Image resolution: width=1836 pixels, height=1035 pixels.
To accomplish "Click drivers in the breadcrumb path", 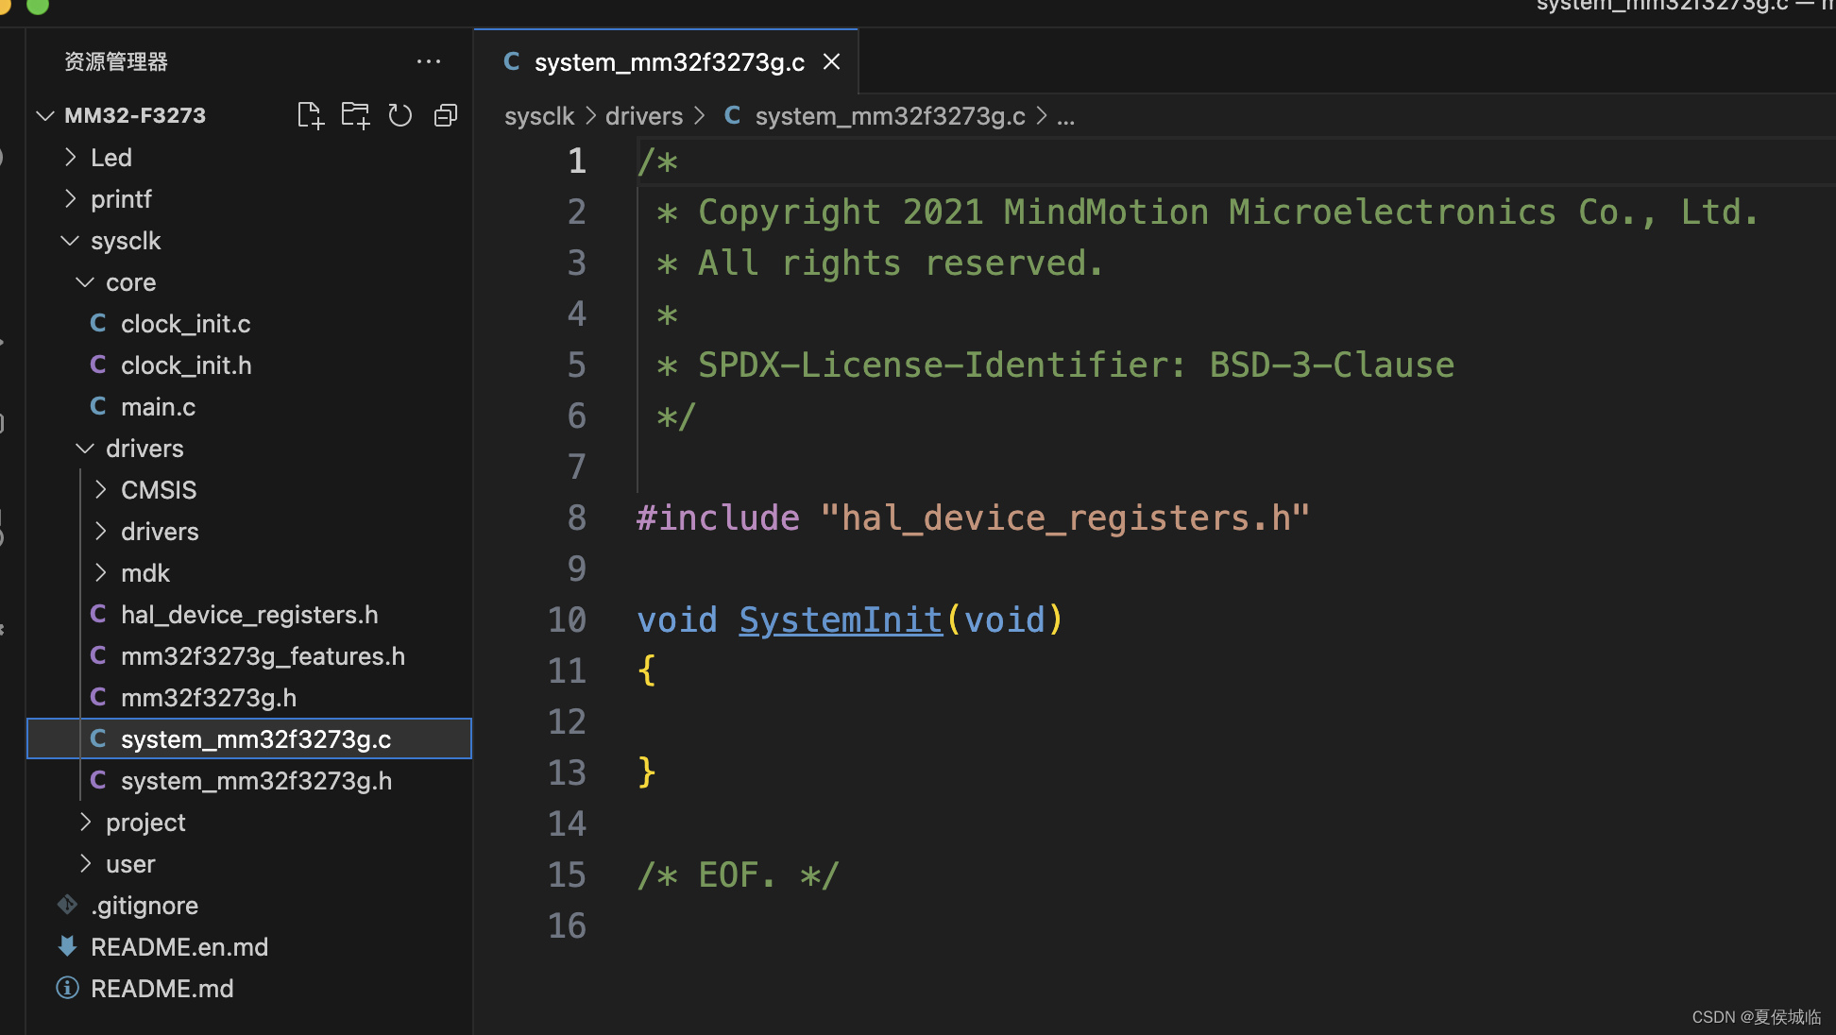I will [644, 116].
